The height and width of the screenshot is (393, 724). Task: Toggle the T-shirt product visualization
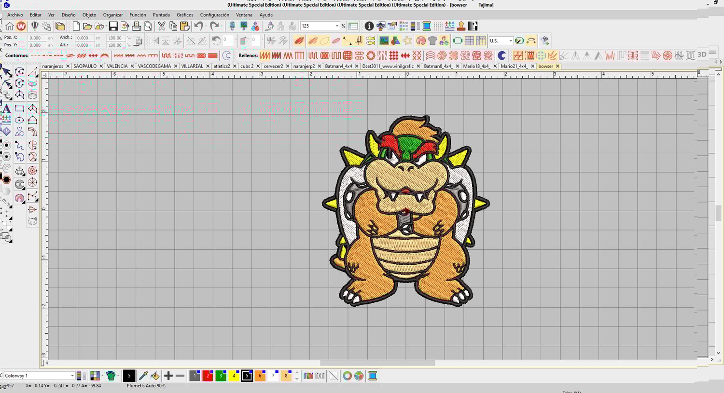[x=432, y=41]
